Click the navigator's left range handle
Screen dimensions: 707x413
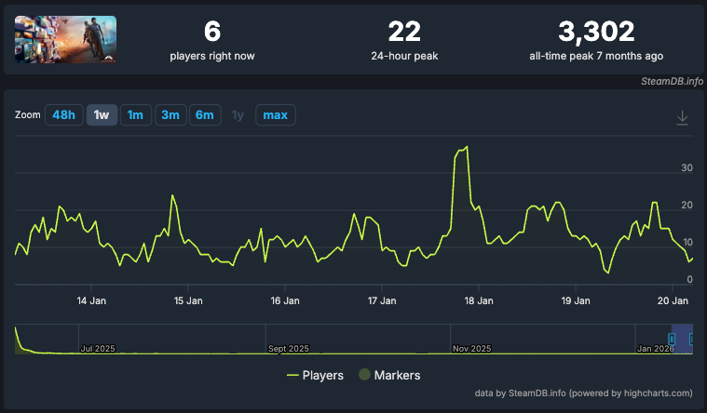(673, 340)
